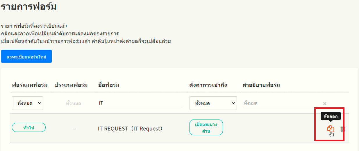Viewport: 359px width, 151px height.
Task: Click the ตั้งค่าการเข้าถึง column header
Action: click(208, 85)
